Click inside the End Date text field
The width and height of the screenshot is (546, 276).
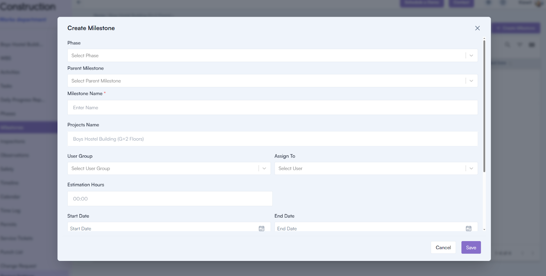pos(369,228)
